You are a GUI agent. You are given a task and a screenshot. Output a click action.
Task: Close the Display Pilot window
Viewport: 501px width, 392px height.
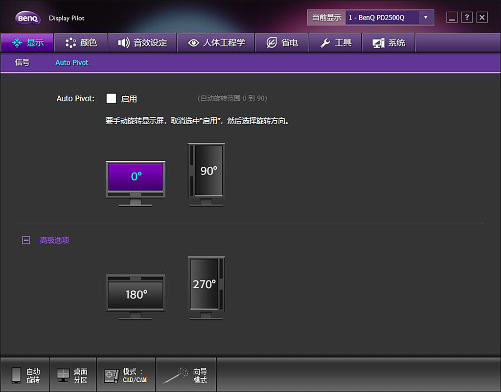click(482, 17)
